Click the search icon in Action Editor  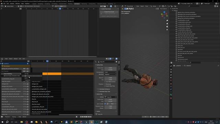click(1, 9)
